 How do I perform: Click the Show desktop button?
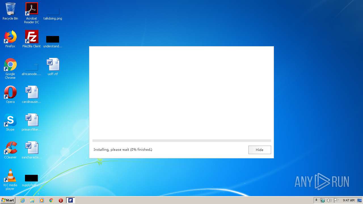point(360,200)
